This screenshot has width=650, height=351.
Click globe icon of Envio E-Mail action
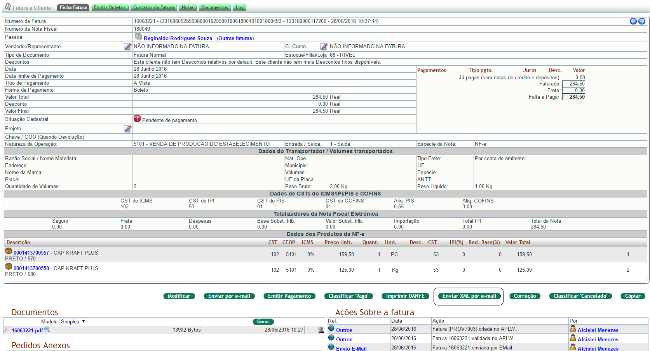(x=331, y=347)
